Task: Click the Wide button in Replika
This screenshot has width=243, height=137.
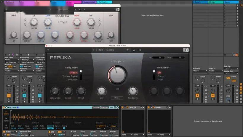Action: tap(117, 98)
